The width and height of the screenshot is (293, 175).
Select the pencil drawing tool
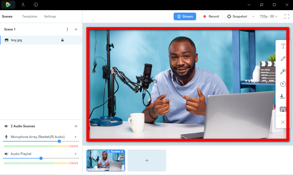pos(283,59)
